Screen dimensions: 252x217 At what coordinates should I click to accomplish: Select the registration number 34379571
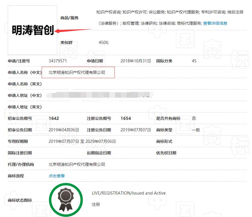point(58,61)
